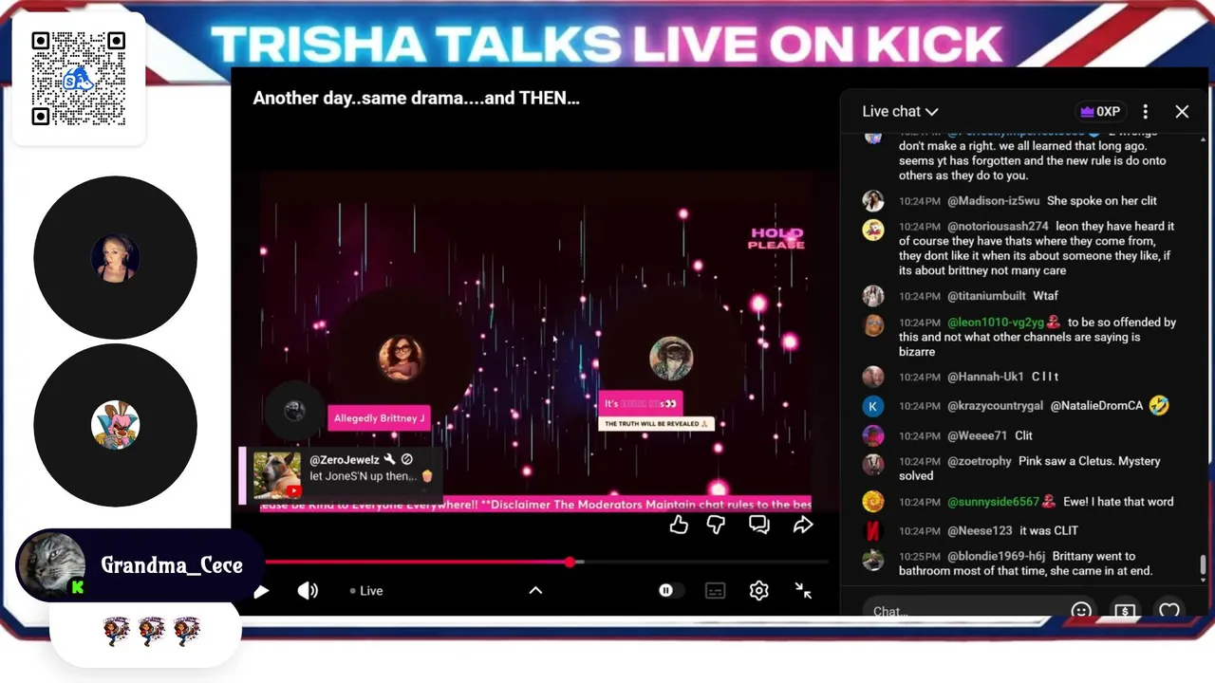The image size is (1215, 683).
Task: Click the woman's avatar in the upper black circle
Action: pos(115,258)
